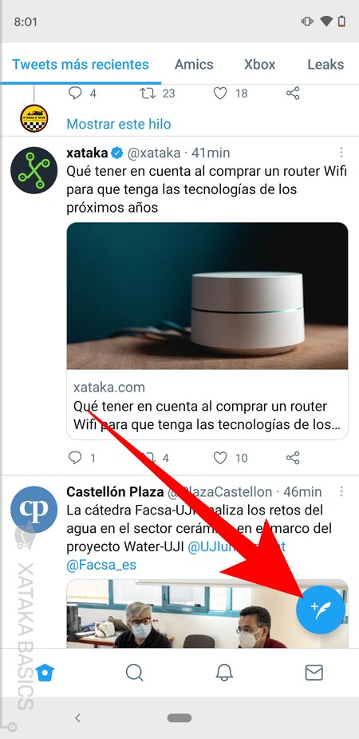
Task: Tap the compose tweet floating button
Action: click(x=321, y=610)
